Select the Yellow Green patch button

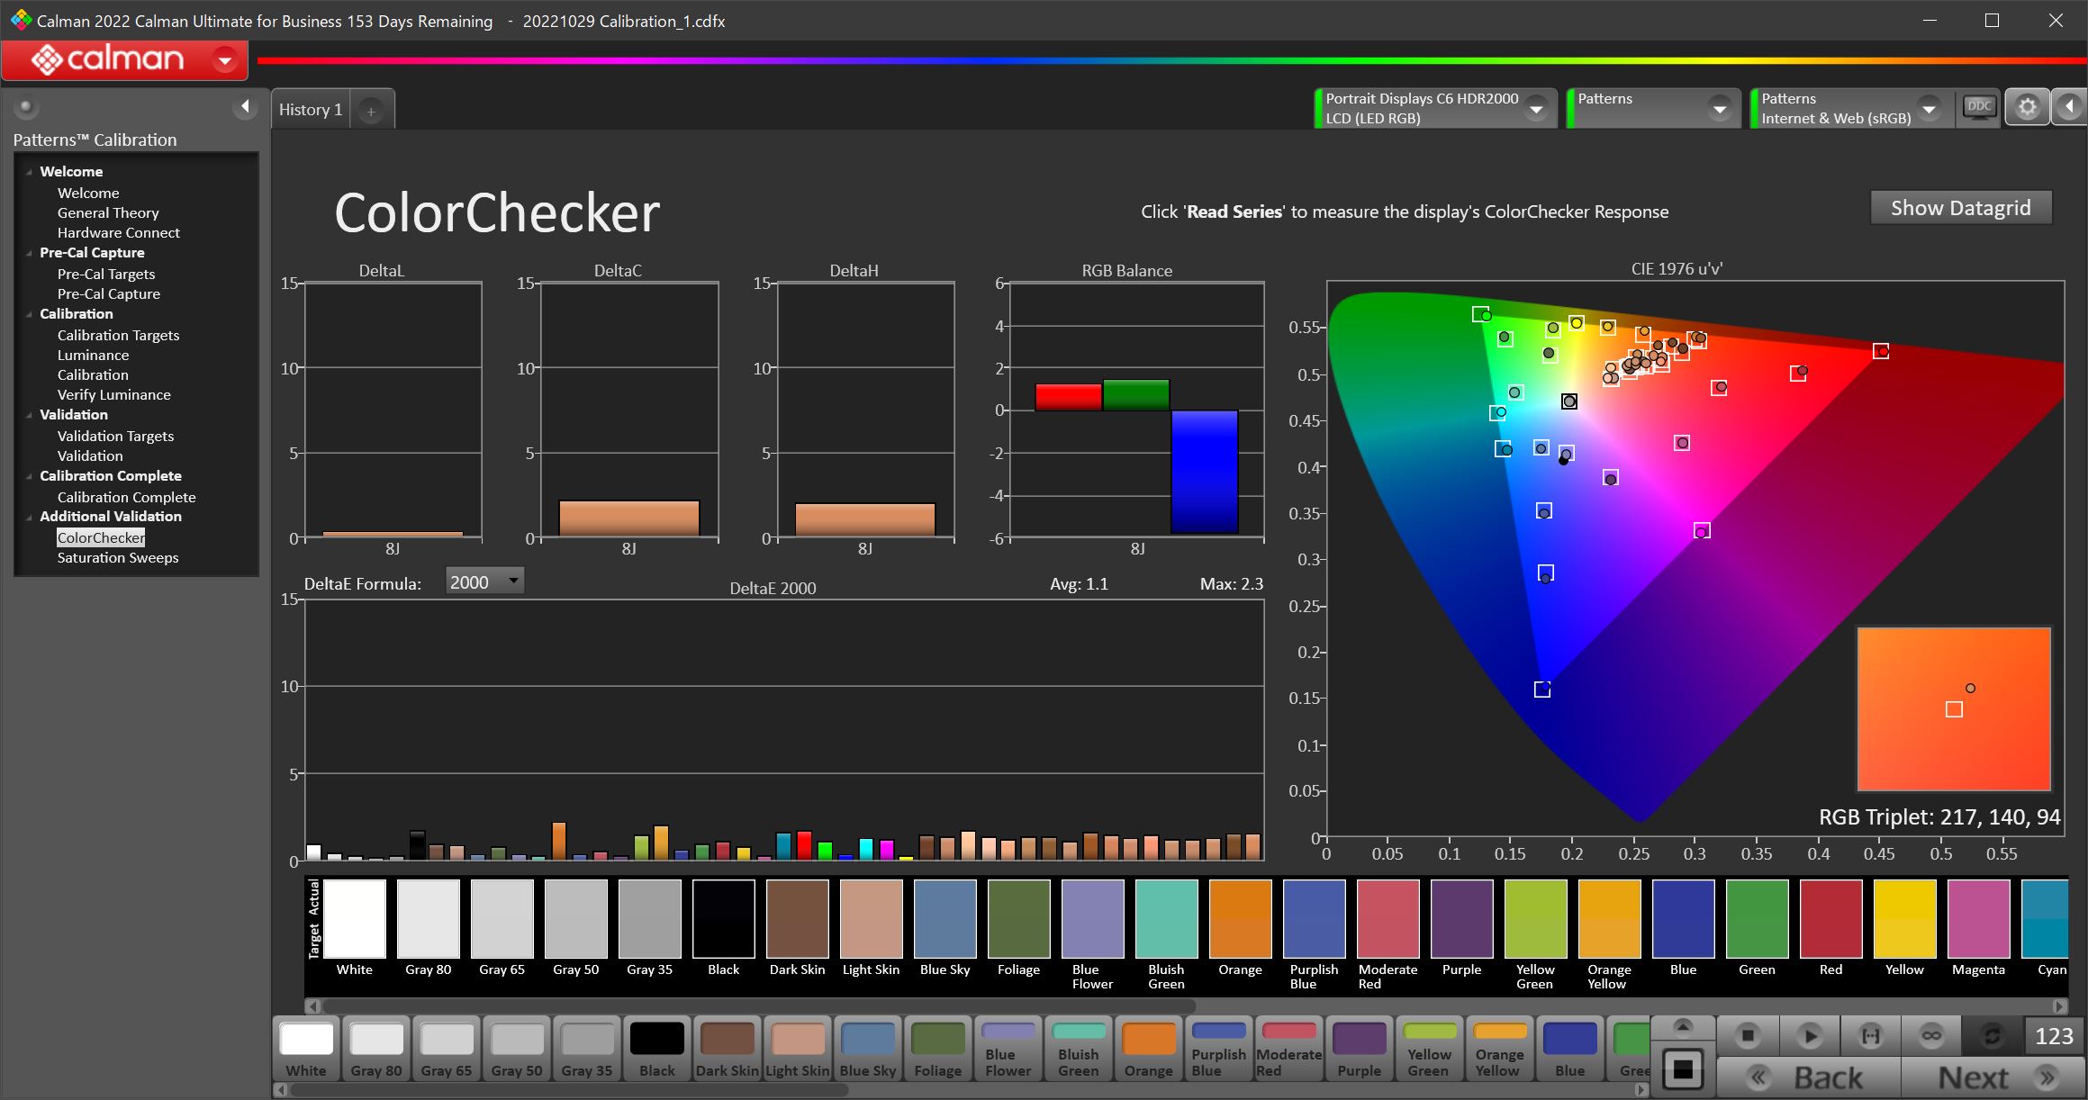point(1430,1049)
